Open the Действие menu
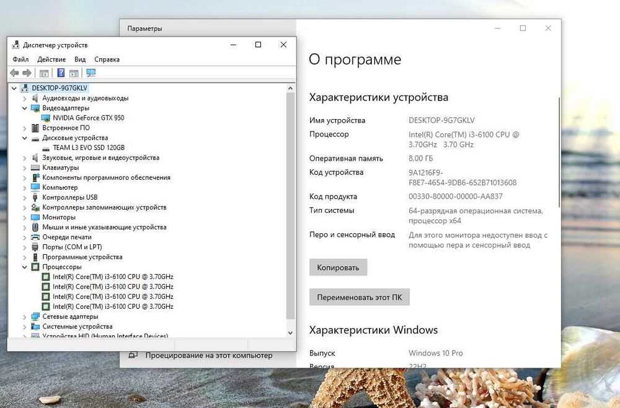 (x=51, y=60)
